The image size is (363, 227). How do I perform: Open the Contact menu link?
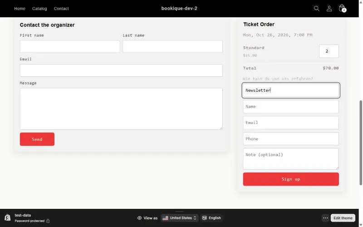[x=61, y=9]
